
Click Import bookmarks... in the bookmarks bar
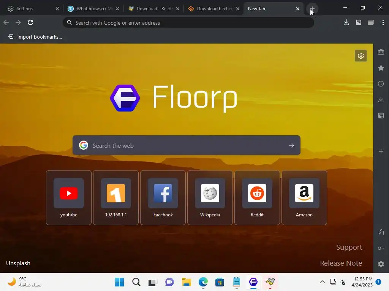(35, 37)
